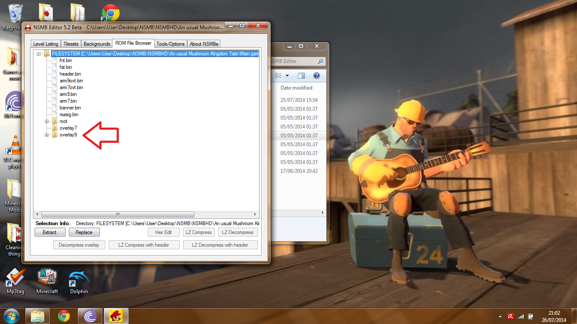
Task: Select the Games and more desktop folder
Action: pos(13,63)
